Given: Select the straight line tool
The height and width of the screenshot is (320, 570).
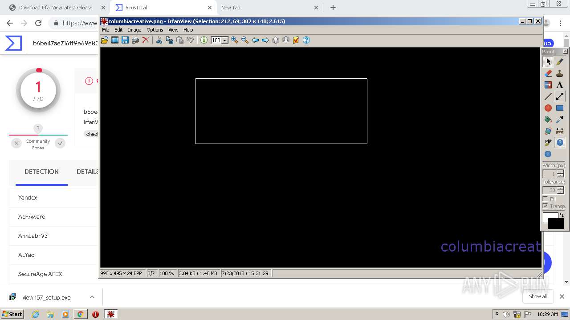Looking at the screenshot, I should 548,96.
